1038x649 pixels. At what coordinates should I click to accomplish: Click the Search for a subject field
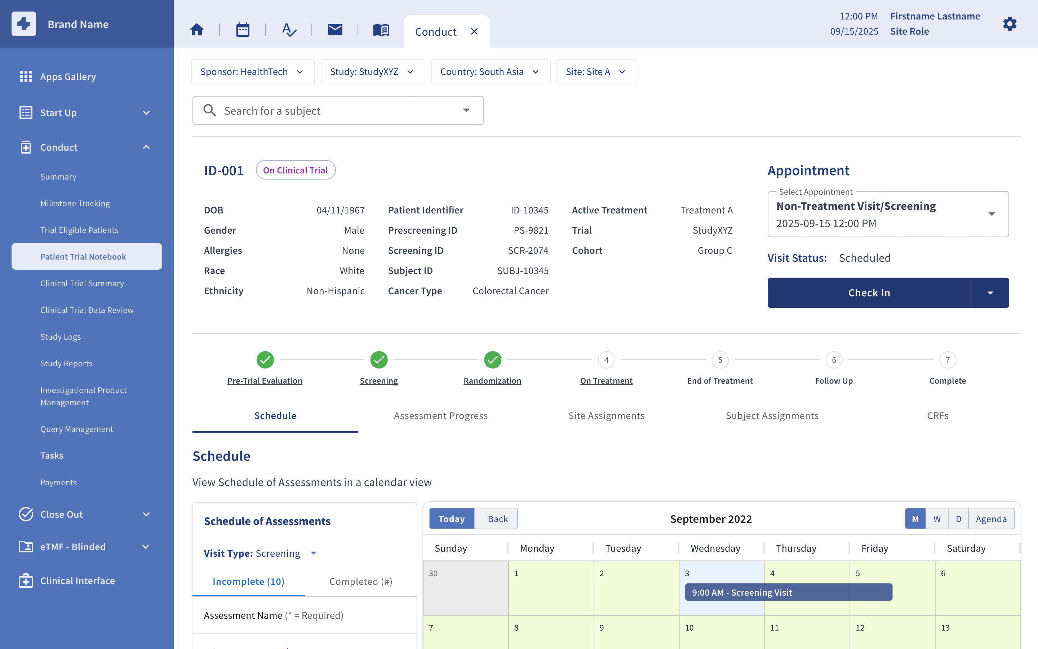click(x=338, y=111)
